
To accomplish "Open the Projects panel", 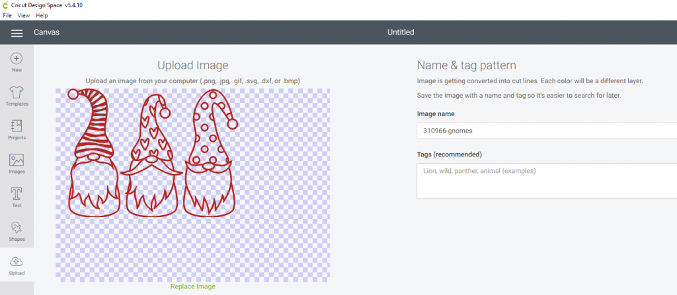I will 17,130.
